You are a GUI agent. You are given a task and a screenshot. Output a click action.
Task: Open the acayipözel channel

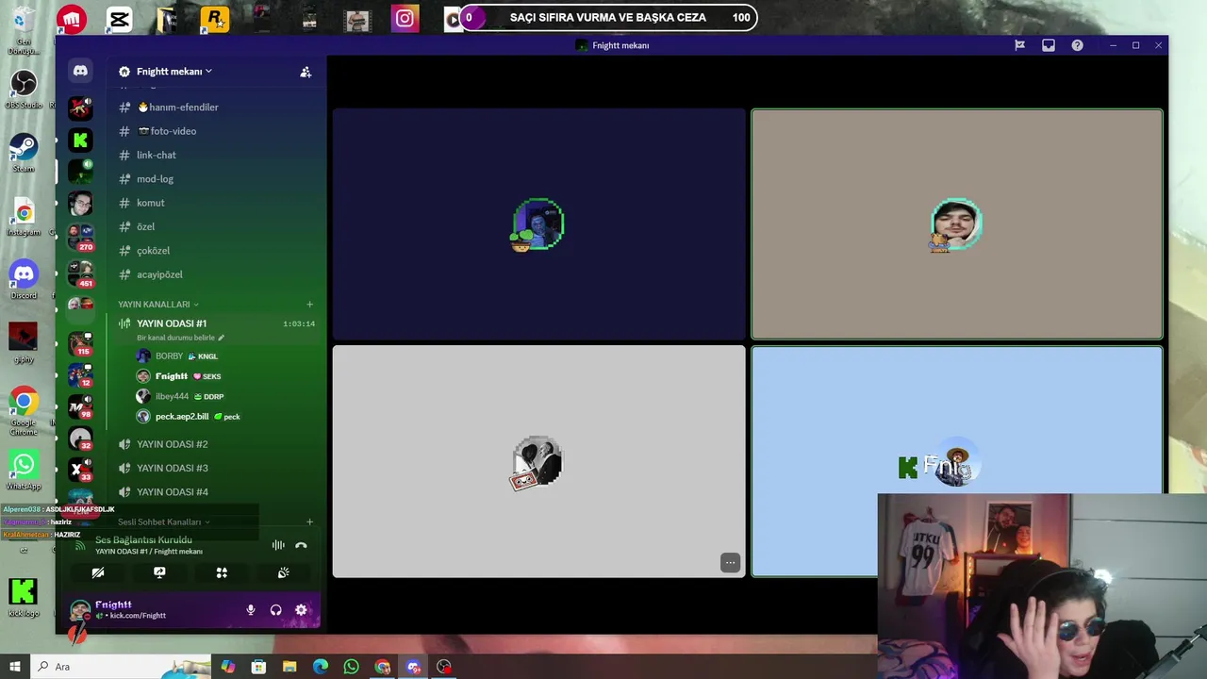(159, 274)
